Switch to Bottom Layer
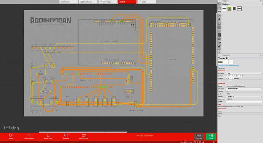263x143 pixels. point(48,136)
